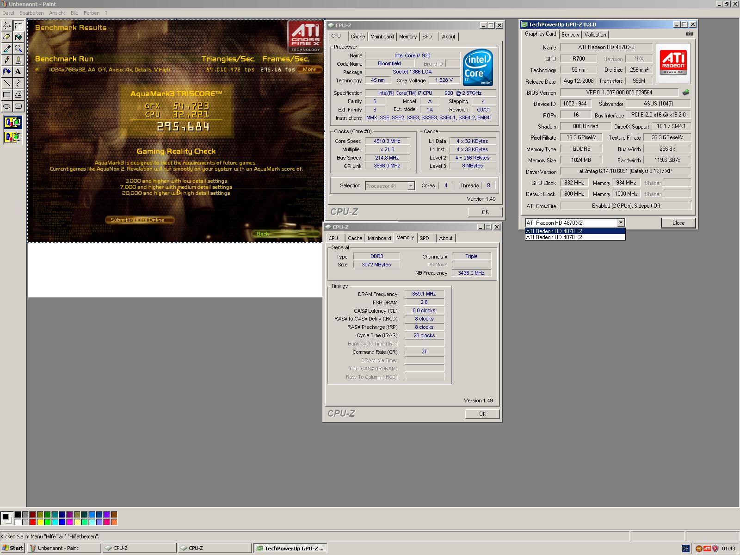This screenshot has width=740, height=555.
Task: Switch to TechPowerUp GPU-Z taskbar button
Action: click(290, 548)
